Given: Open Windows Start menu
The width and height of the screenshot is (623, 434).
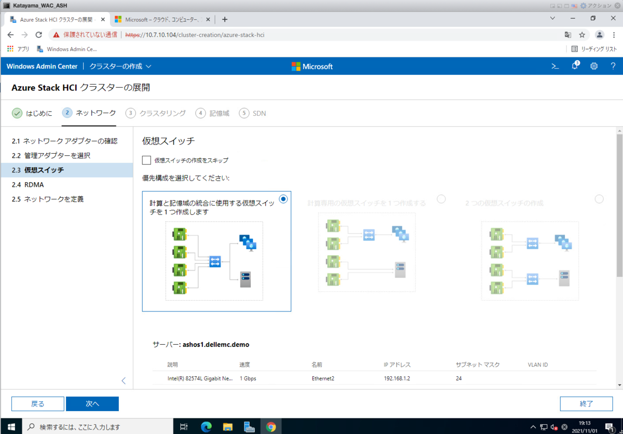Looking at the screenshot, I should (11, 427).
